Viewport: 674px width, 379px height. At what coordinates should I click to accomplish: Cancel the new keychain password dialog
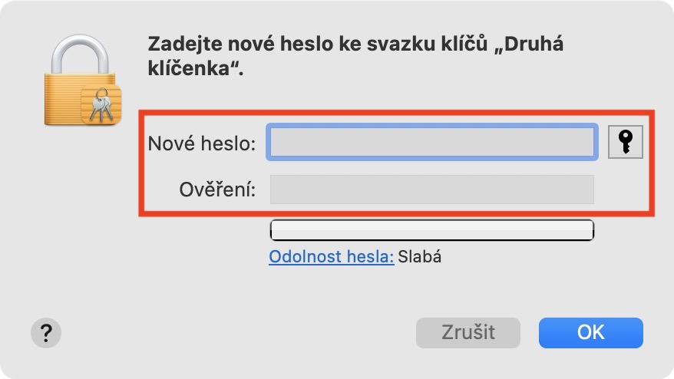(x=468, y=332)
